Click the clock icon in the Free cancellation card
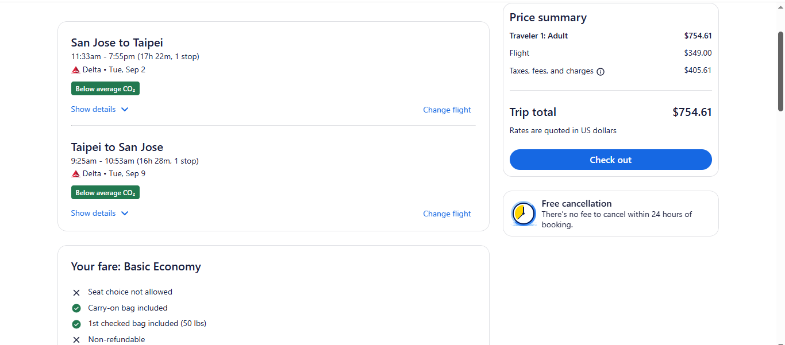This screenshot has height=345, width=785. [524, 214]
